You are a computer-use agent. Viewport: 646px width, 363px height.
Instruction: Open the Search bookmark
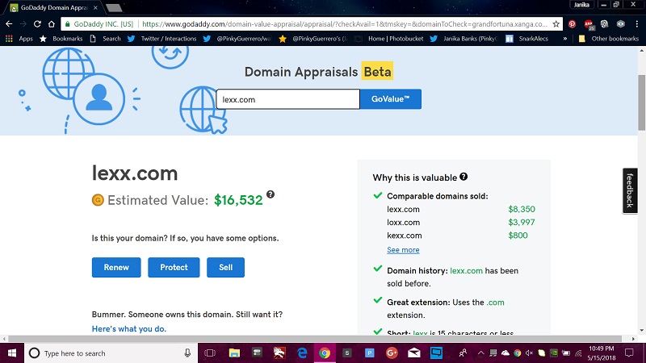click(105, 39)
